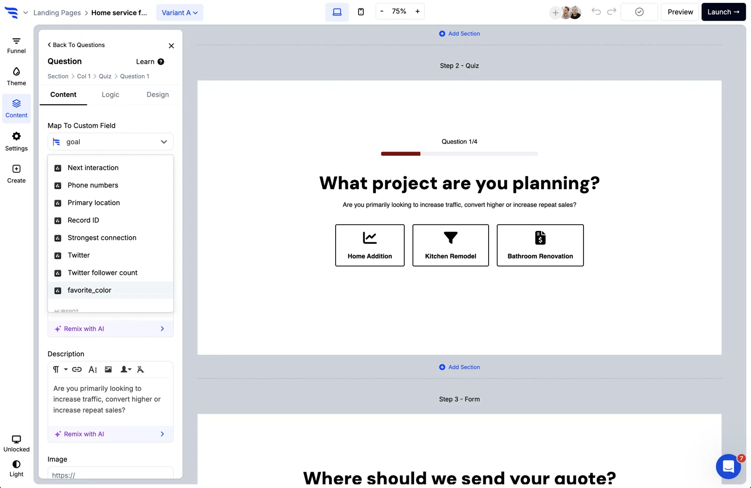Screen dimensions: 751x488
Task: Switch to the Design tab
Action: 158,95
